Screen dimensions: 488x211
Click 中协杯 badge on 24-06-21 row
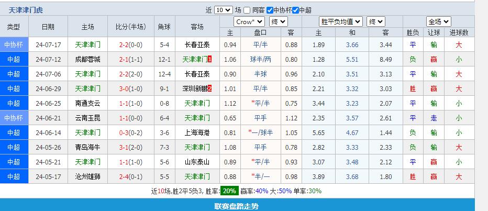14,118
